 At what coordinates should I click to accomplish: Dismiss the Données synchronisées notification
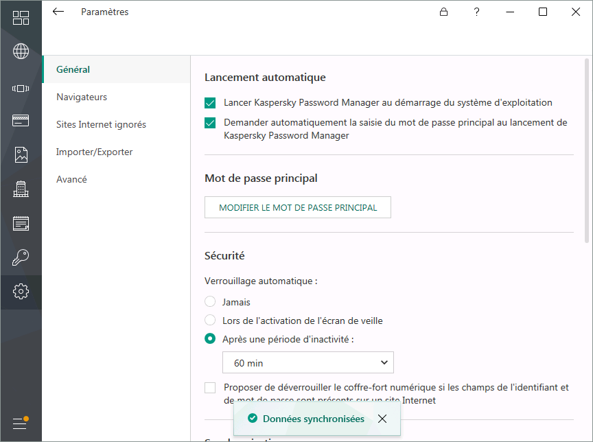(382, 419)
